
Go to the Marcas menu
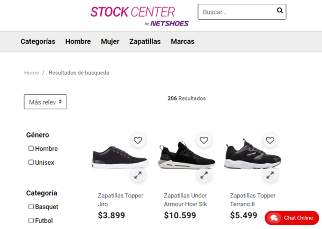click(x=182, y=41)
